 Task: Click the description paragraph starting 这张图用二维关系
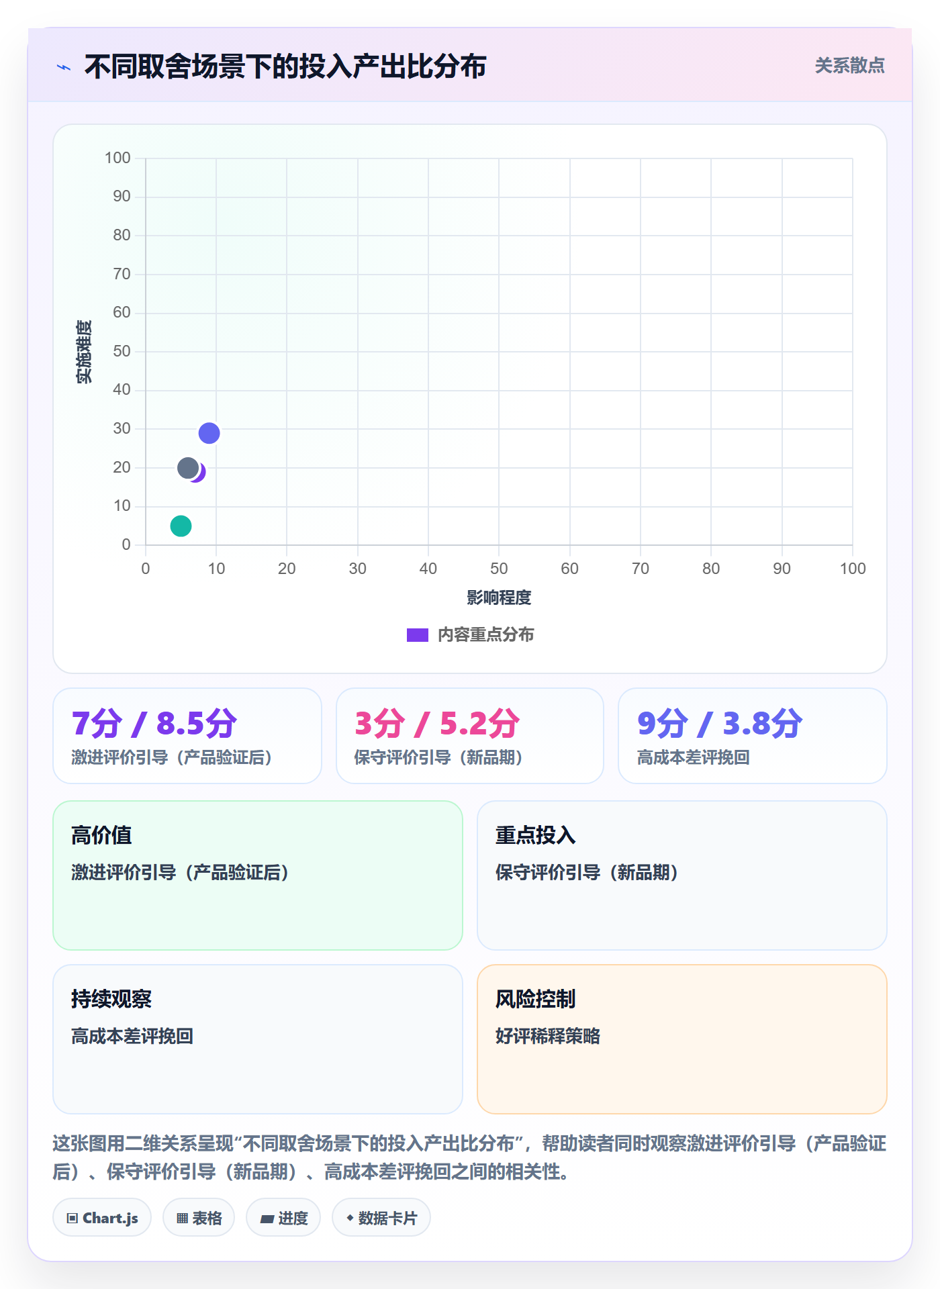(x=470, y=1157)
